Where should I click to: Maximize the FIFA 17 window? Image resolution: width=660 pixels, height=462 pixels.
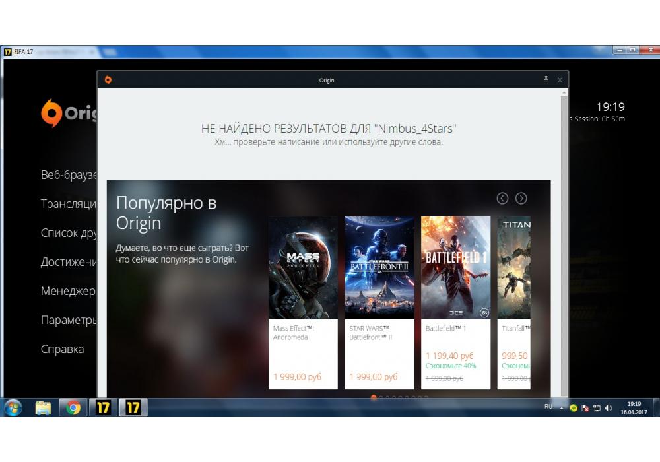click(x=632, y=49)
